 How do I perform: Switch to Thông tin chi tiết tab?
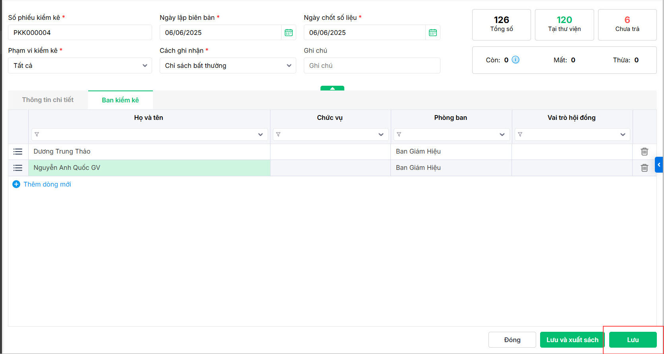tap(48, 100)
